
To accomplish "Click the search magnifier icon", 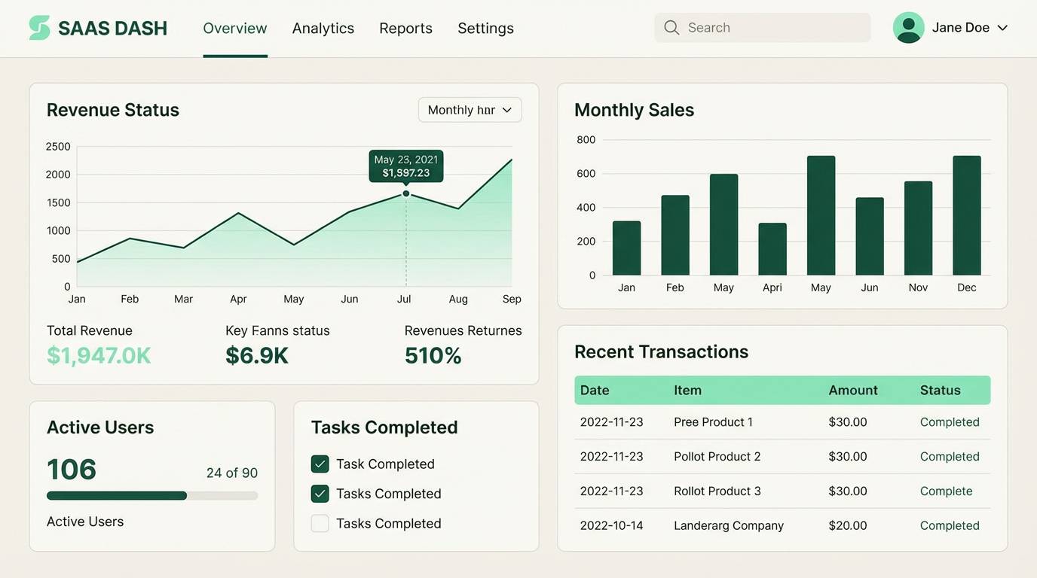I will (x=671, y=27).
